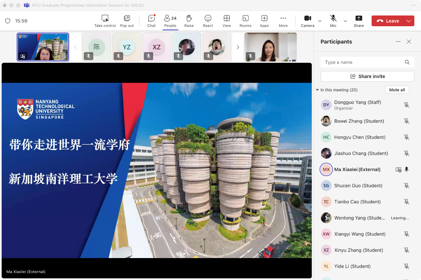Unmute the Mic
Viewport: 421px width, 280px height.
click(x=333, y=21)
